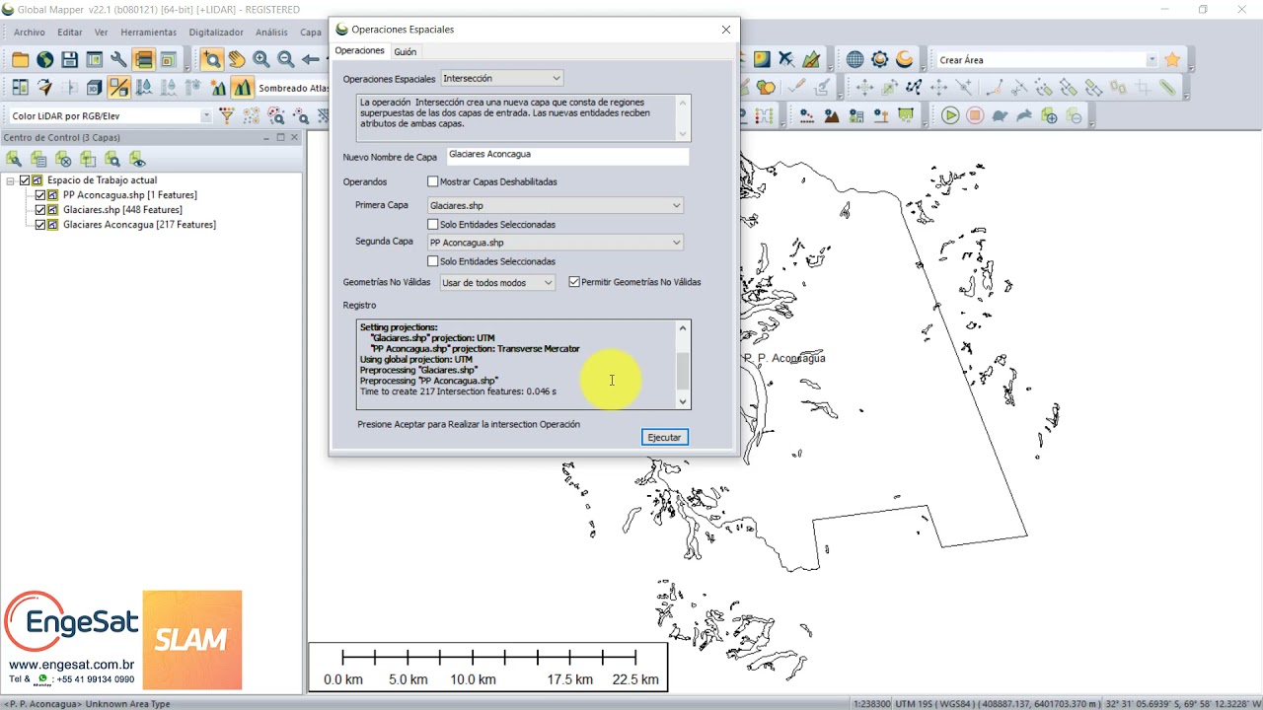Uncheck Glaciares.shp layer checkbox
Screen dimensions: 1263x710
[x=40, y=210]
